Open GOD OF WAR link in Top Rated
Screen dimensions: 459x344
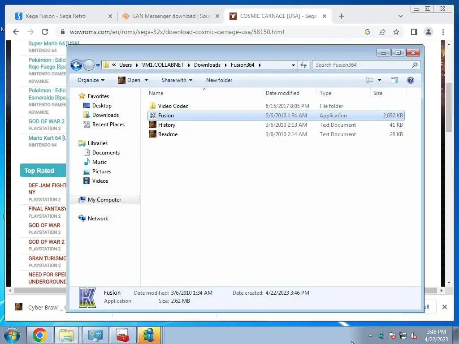(x=44, y=225)
